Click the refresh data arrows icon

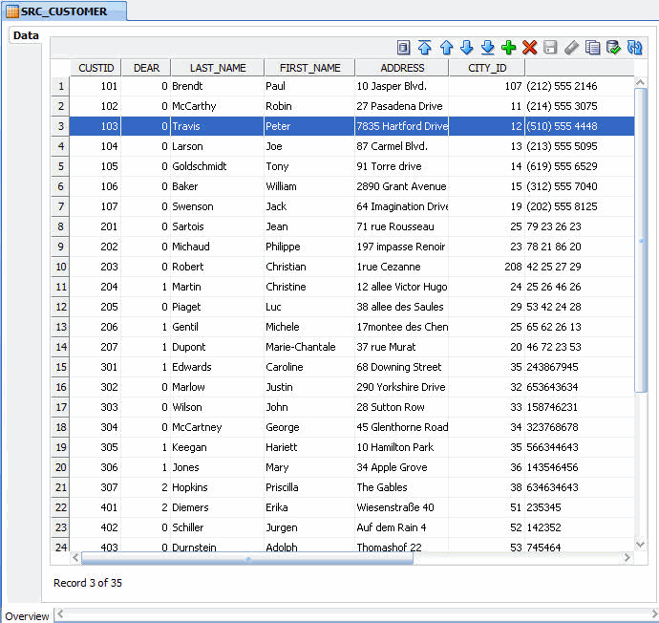click(x=634, y=48)
